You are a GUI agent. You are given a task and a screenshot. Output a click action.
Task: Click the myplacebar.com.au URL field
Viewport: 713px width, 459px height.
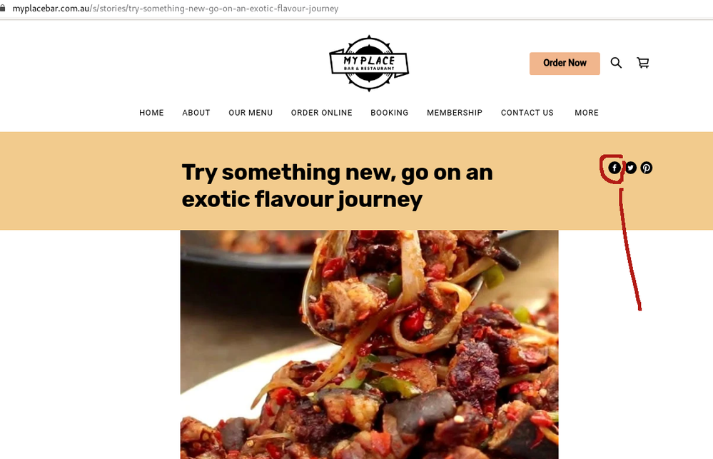[176, 8]
